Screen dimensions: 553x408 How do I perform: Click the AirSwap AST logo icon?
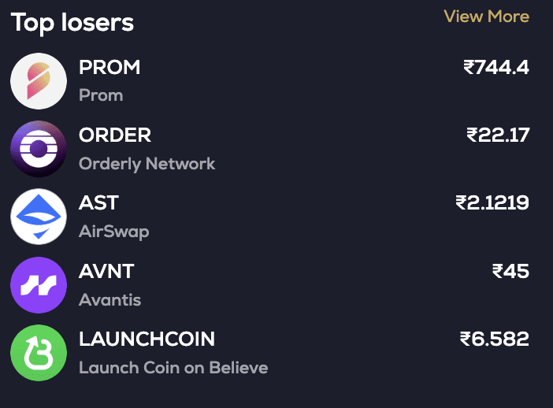[x=39, y=217]
